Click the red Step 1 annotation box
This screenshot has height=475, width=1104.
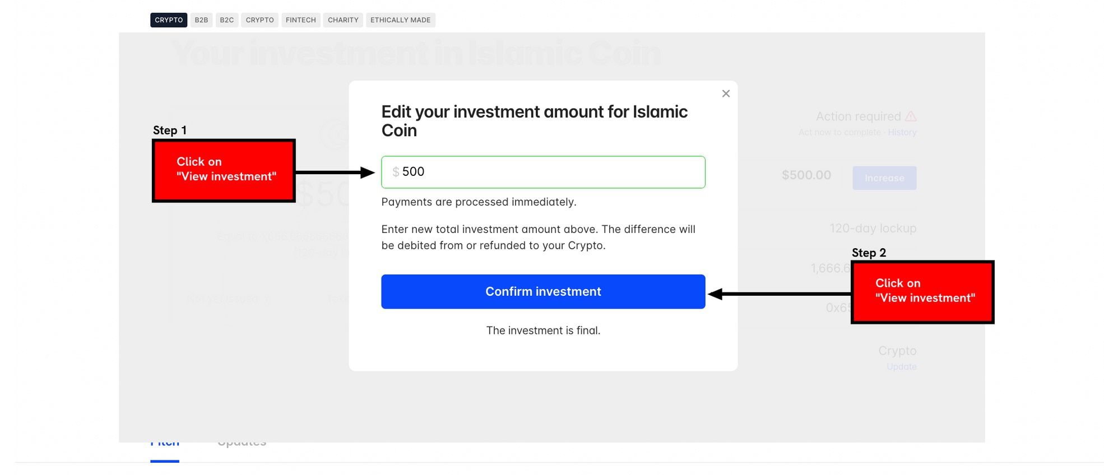pyautogui.click(x=224, y=170)
